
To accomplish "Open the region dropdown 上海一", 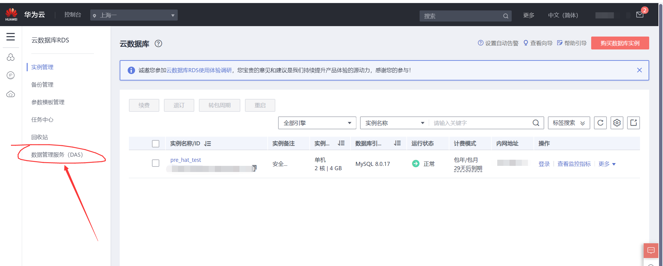I will (x=134, y=15).
